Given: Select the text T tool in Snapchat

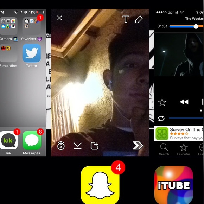Looking at the screenshot, I should tap(126, 19).
